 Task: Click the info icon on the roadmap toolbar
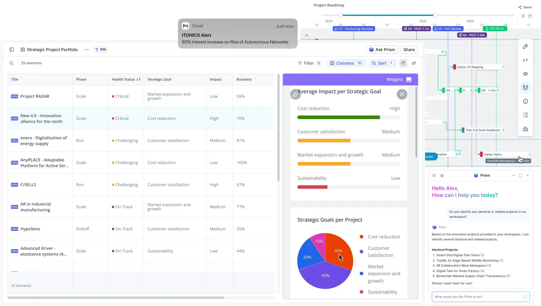(525, 101)
